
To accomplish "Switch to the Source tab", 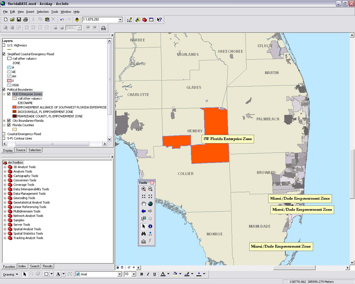I will (x=21, y=150).
